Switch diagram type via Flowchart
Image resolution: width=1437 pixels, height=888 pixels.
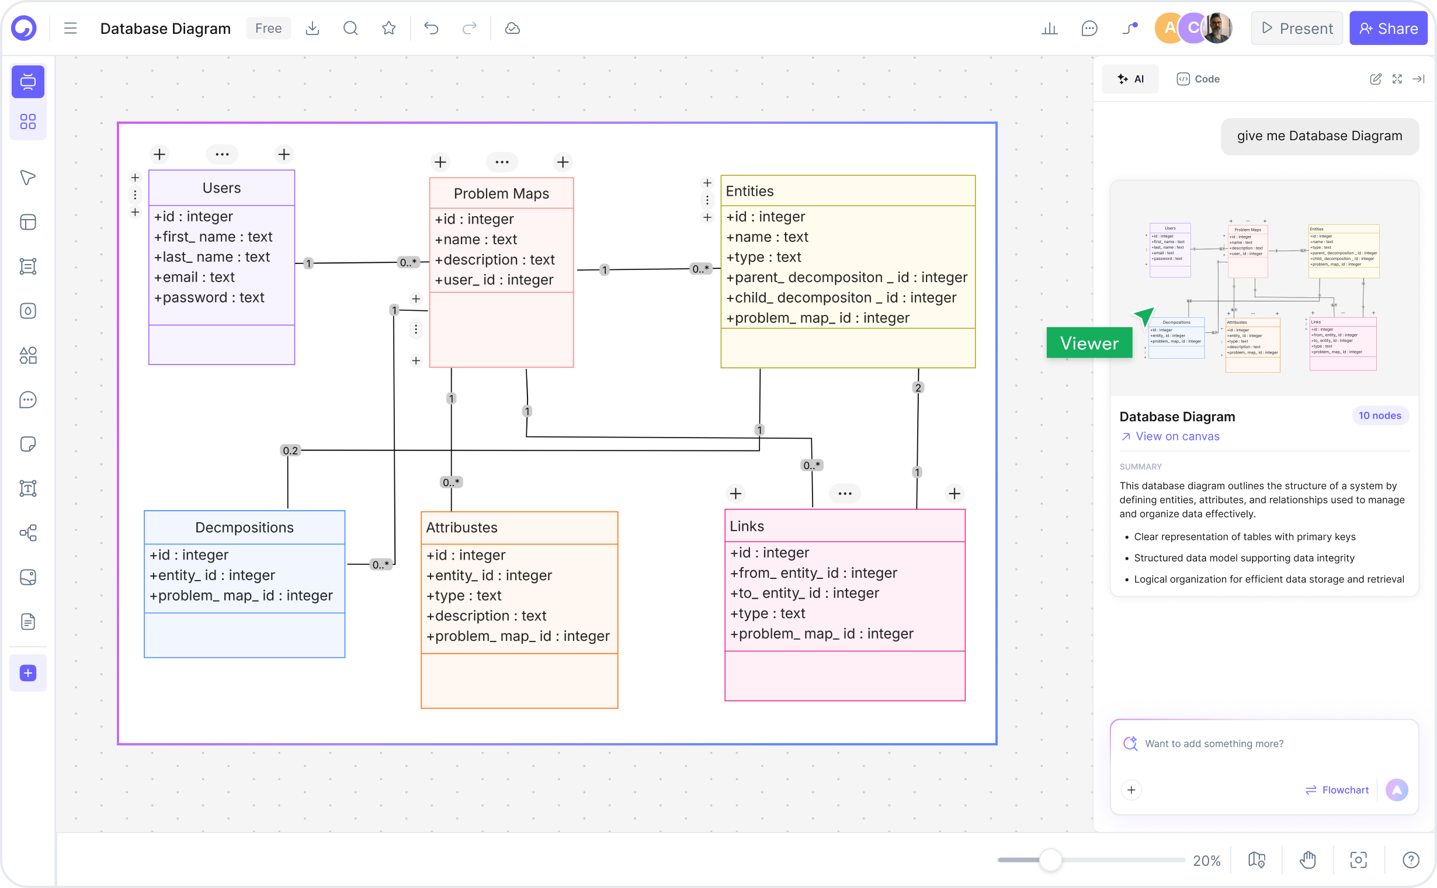click(x=1337, y=790)
